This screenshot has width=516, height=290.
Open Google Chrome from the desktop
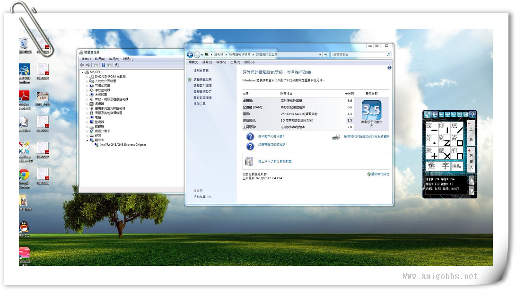point(24,176)
